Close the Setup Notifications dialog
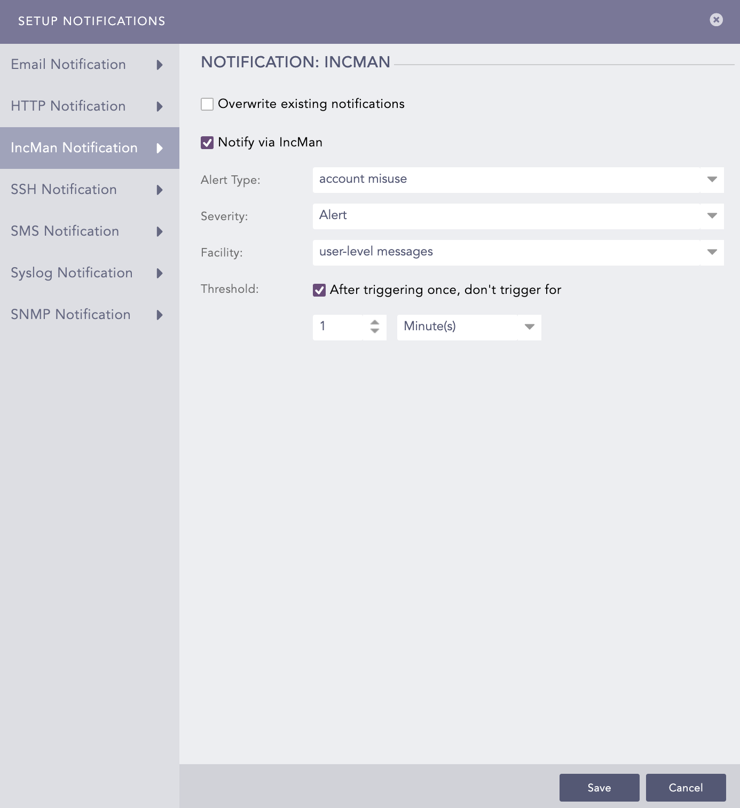This screenshot has height=808, width=740. [716, 20]
